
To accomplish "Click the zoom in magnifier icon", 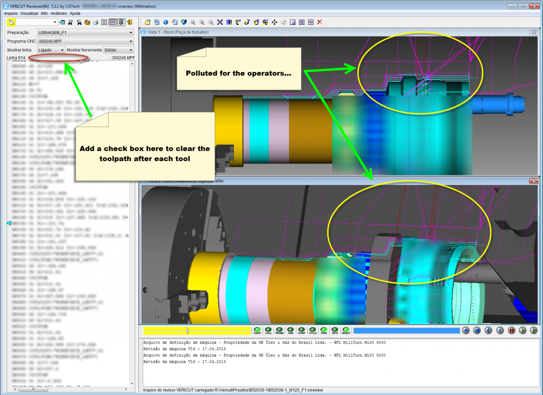I will tap(202, 22).
